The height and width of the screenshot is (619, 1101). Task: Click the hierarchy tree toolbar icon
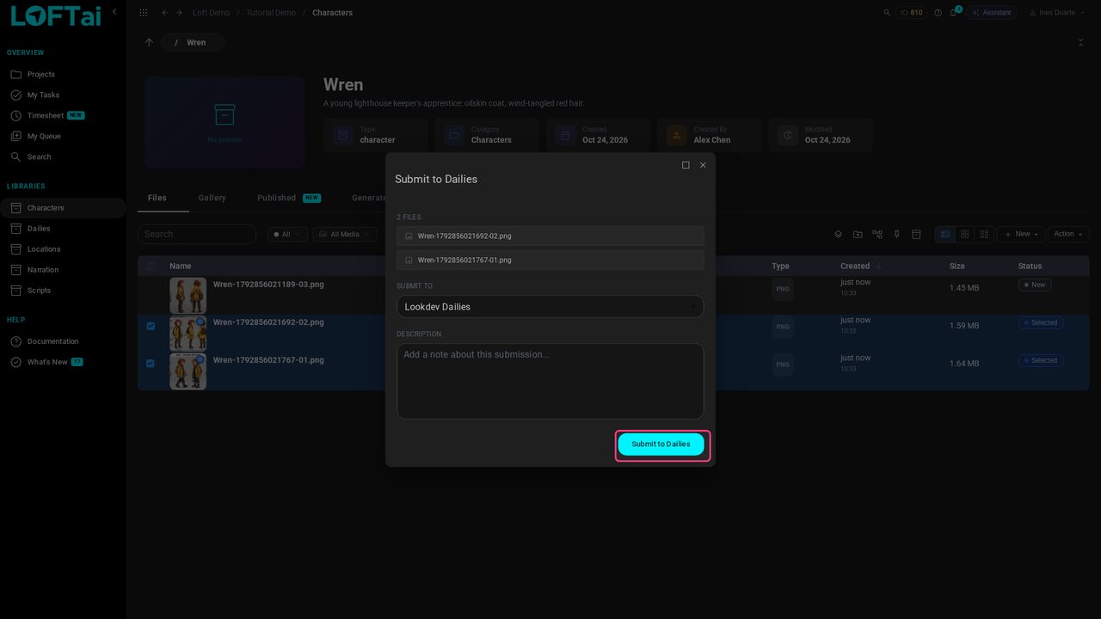877,234
